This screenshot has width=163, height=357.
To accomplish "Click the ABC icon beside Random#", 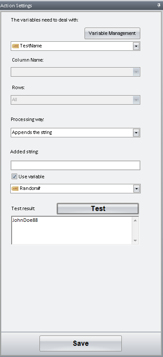I will 15,189.
